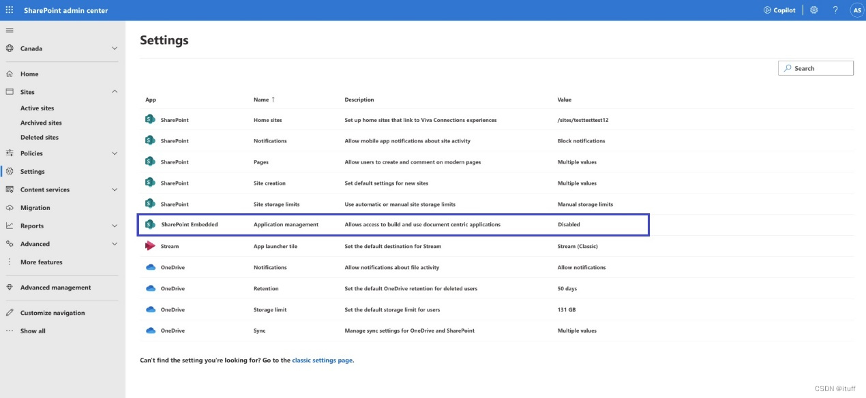Click the 50 days retention value
This screenshot has width=866, height=398.
(569, 288)
